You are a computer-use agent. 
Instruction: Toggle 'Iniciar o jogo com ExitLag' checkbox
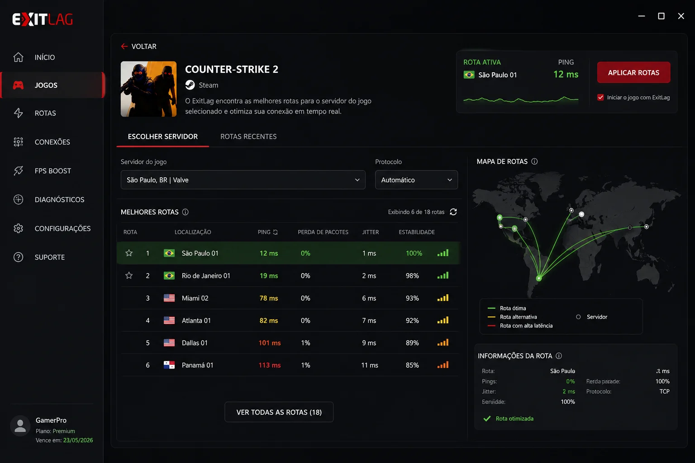(x=600, y=97)
